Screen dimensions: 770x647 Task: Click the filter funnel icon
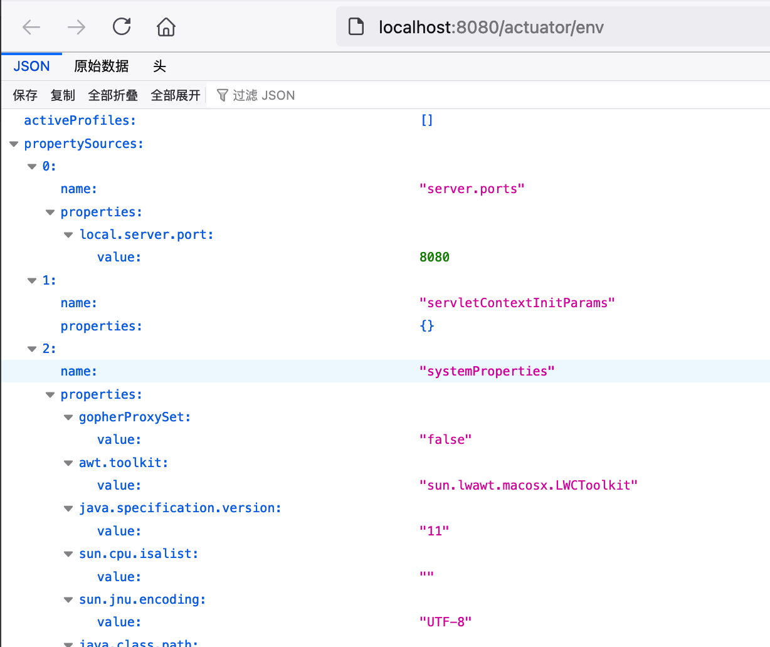[222, 95]
